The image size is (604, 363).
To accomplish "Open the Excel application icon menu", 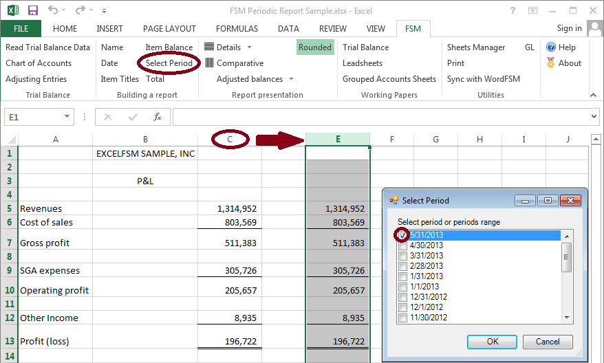I will coord(12,10).
